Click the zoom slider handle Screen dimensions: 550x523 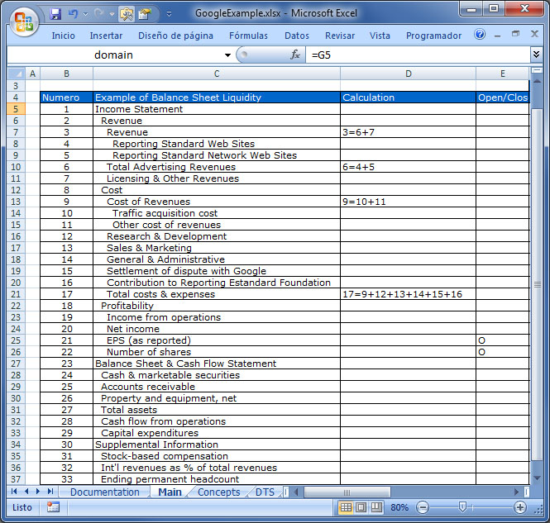pyautogui.click(x=462, y=506)
